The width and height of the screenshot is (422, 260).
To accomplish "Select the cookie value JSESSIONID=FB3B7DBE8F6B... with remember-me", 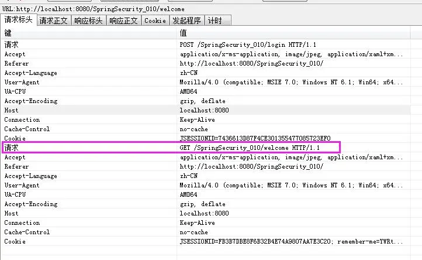I will click(291, 241).
